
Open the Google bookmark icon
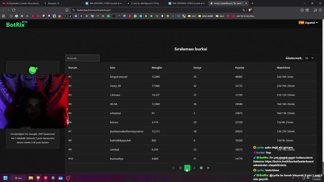click(16, 16)
